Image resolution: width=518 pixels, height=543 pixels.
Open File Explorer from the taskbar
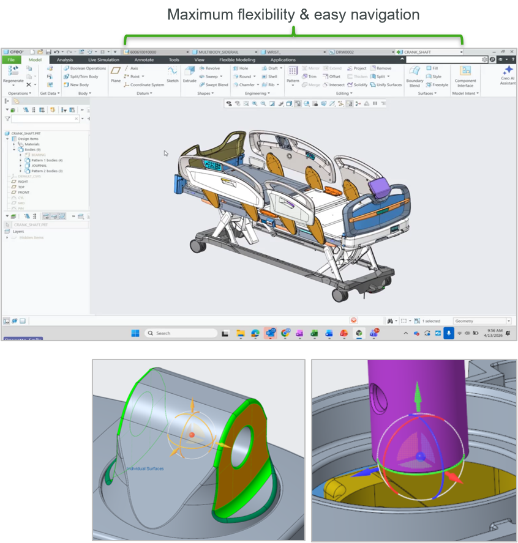(x=240, y=333)
